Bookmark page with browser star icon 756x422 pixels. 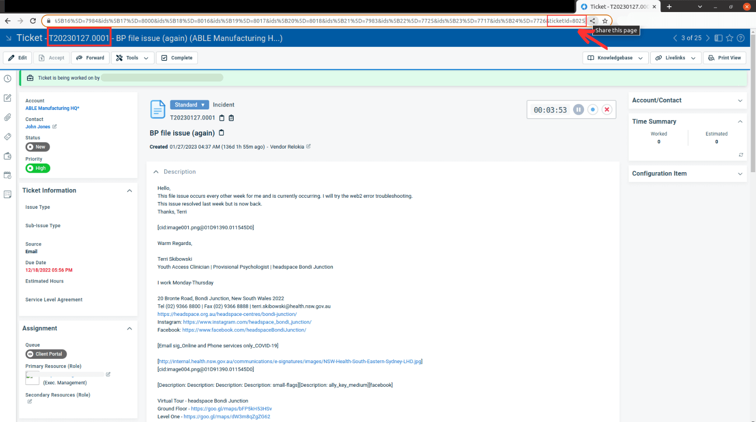(x=605, y=21)
